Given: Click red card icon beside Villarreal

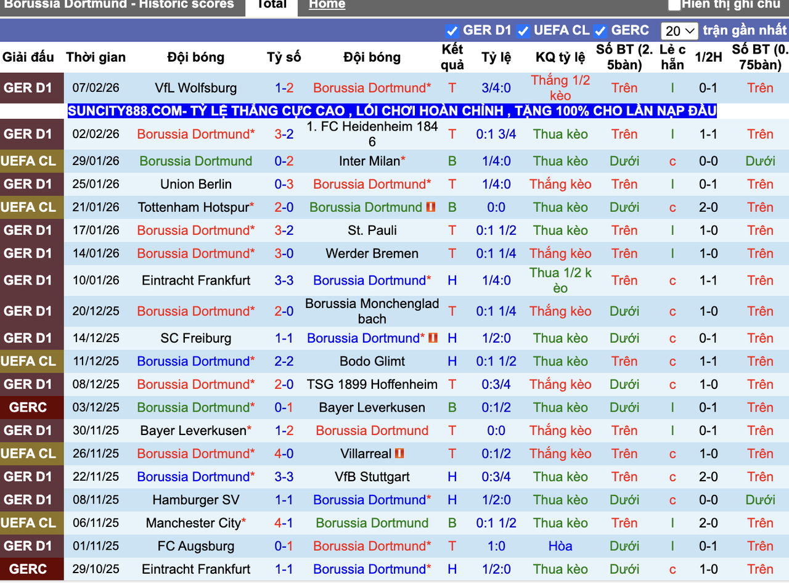Looking at the screenshot, I should pyautogui.click(x=399, y=454).
